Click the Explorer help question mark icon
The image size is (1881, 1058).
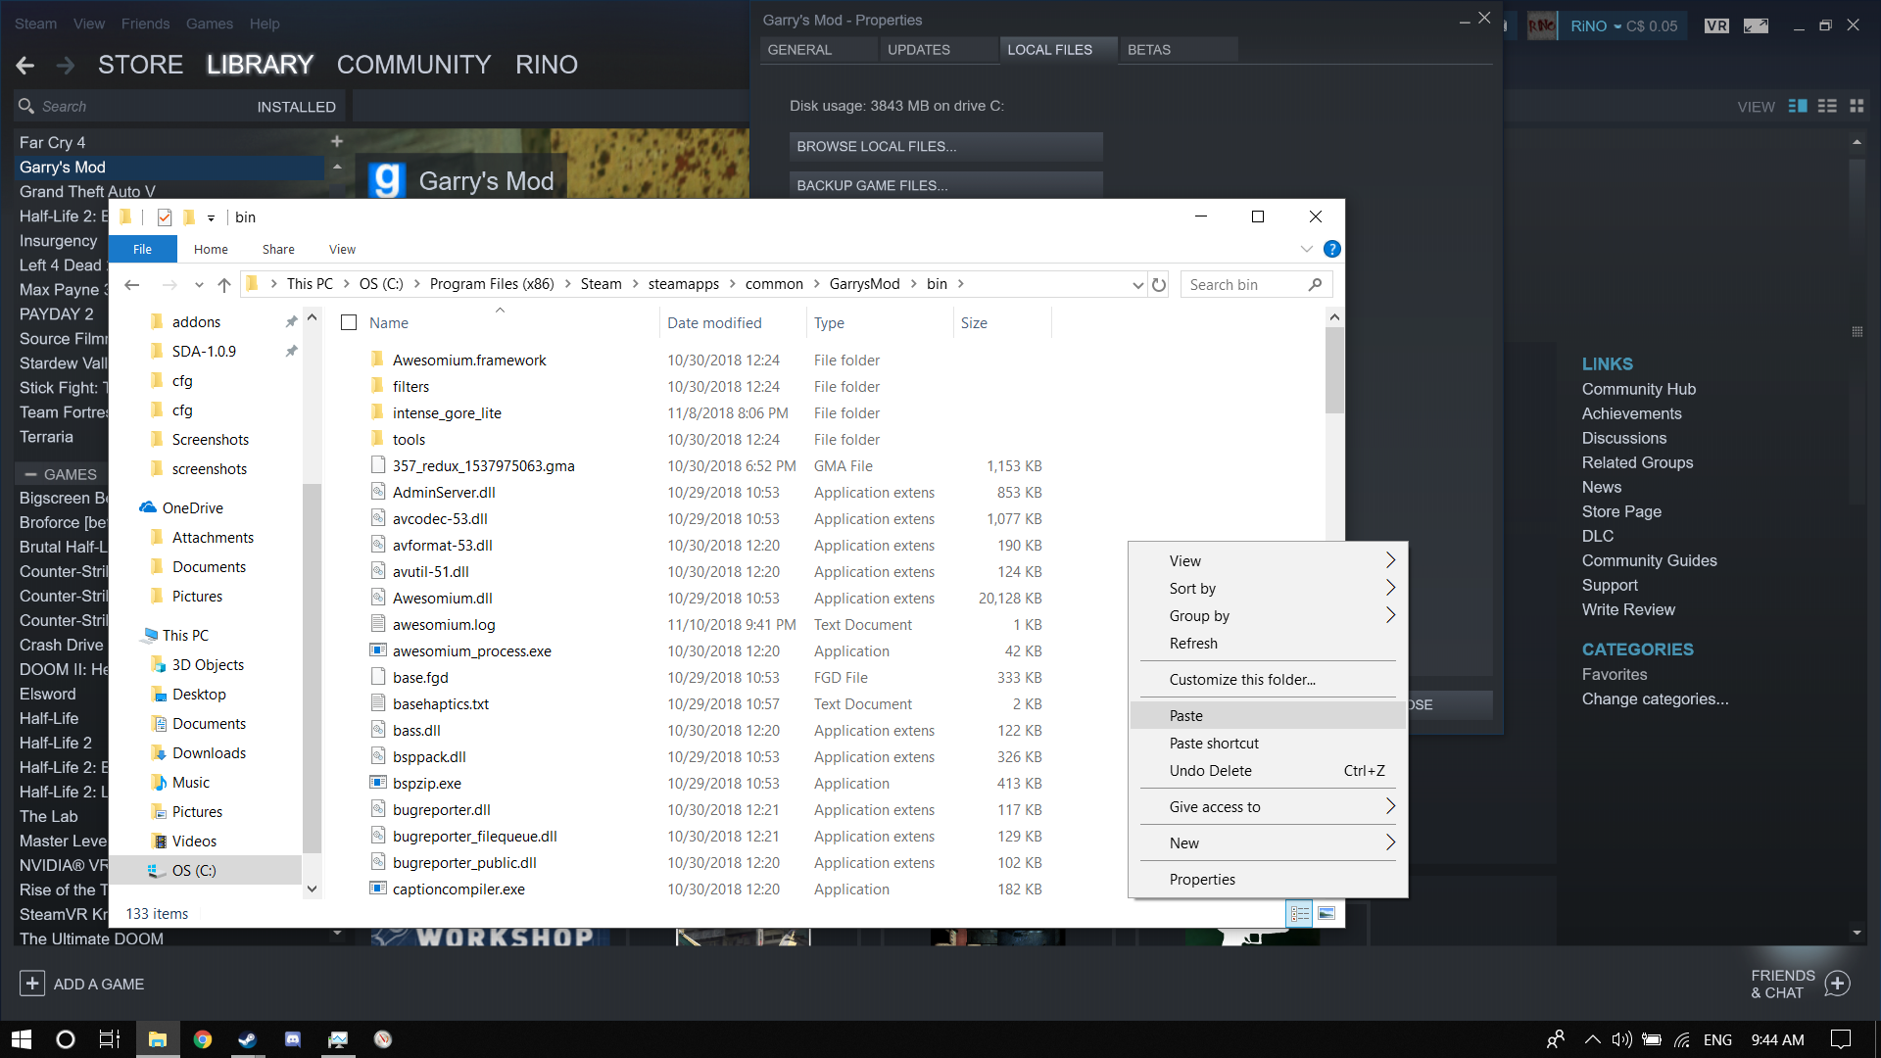tap(1331, 249)
